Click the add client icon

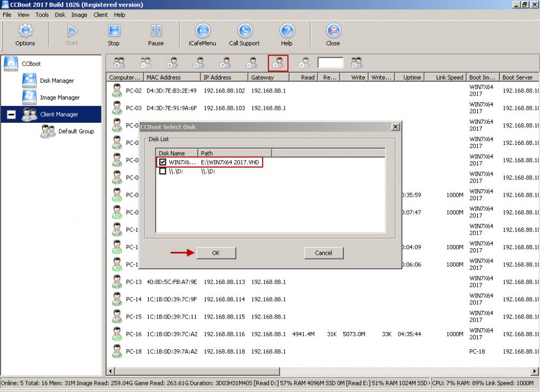coord(172,63)
